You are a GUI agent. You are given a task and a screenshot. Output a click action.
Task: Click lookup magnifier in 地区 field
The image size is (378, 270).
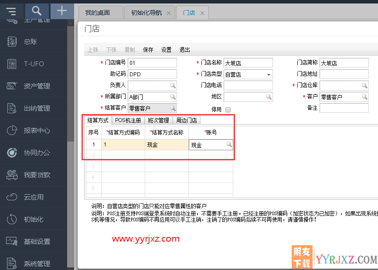click(269, 97)
